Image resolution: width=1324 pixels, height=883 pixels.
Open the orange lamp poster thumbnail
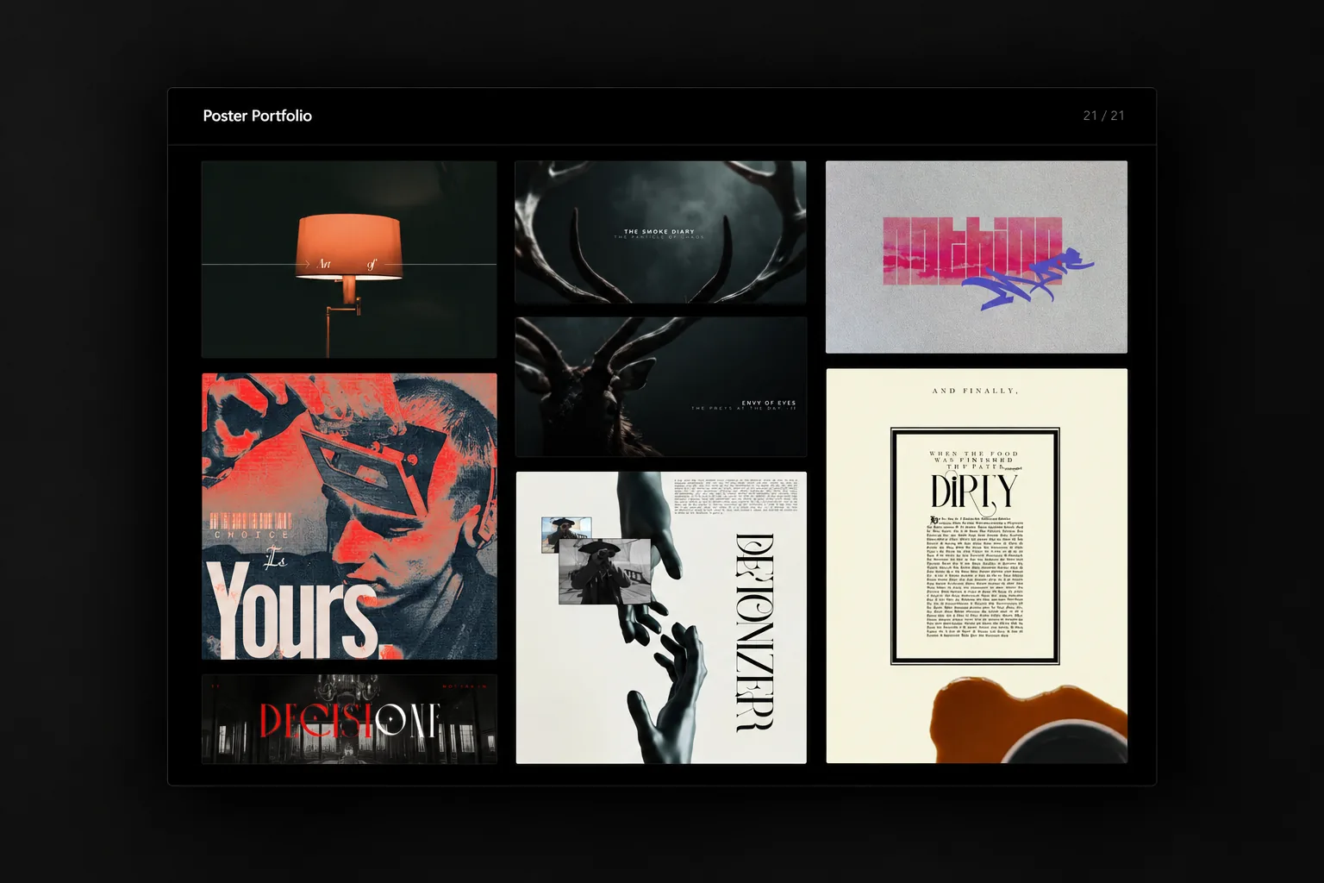point(349,259)
